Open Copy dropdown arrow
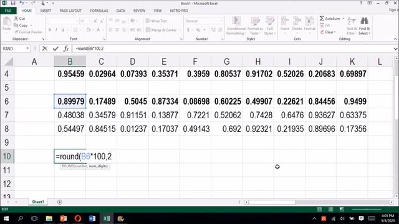This screenshot has height=224, width=399. pos(31,26)
